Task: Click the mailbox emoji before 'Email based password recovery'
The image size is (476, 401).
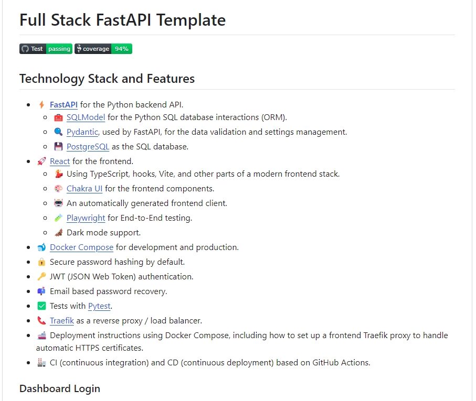Action: pos(41,291)
